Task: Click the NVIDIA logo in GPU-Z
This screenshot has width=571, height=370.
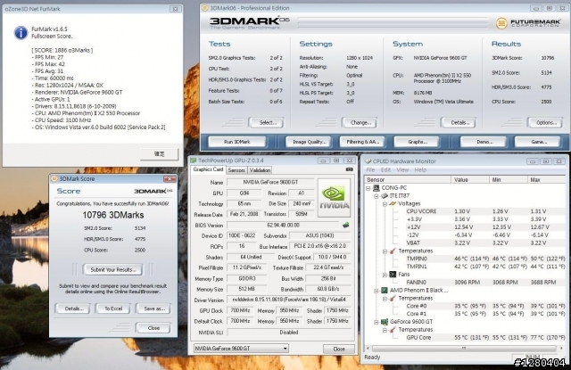Action: (x=334, y=198)
